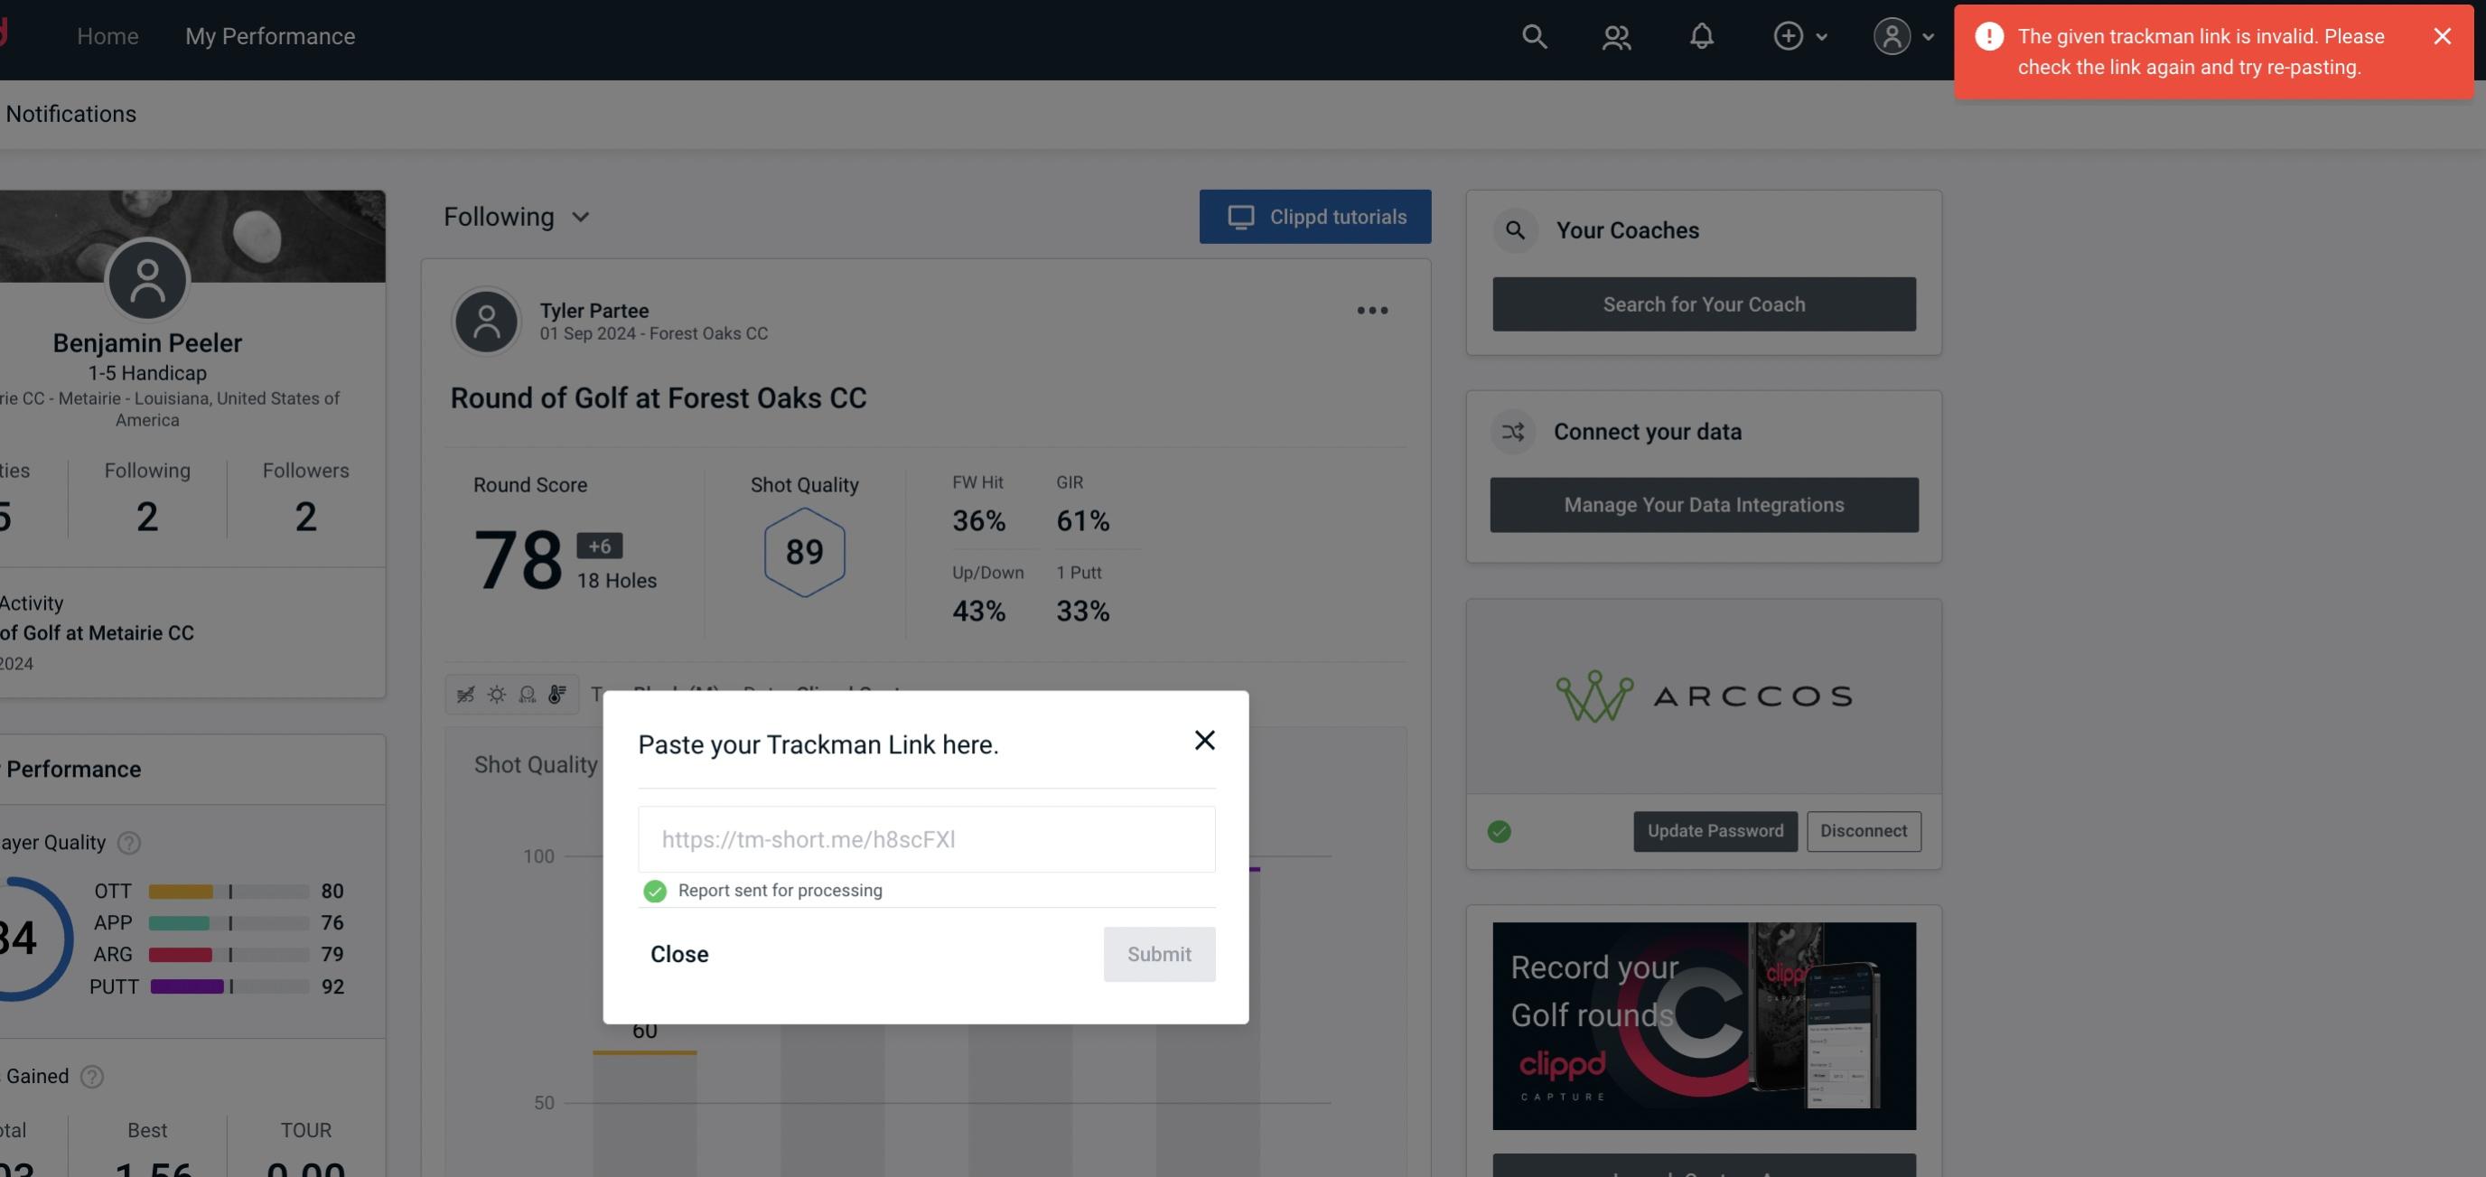
Task: Click the notifications bell icon
Action: click(1701, 35)
